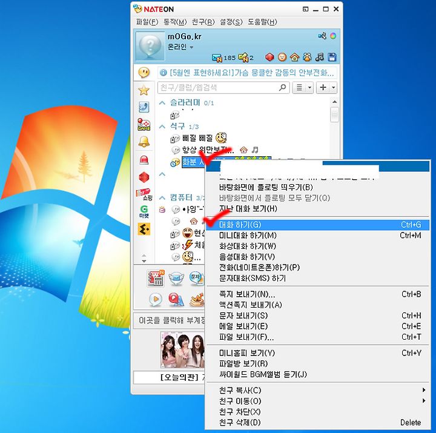Collapse the 슬라러미 group
Viewport: 436px width, 433px height.
(x=162, y=103)
